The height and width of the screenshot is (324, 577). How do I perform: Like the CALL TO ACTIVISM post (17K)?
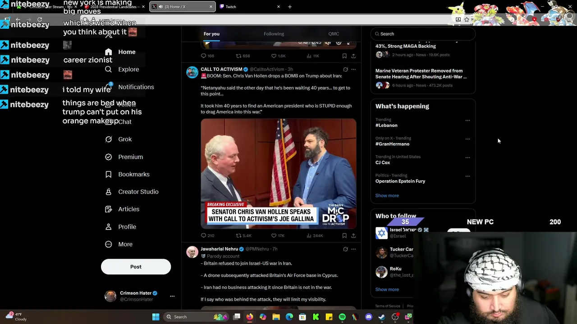279,235
